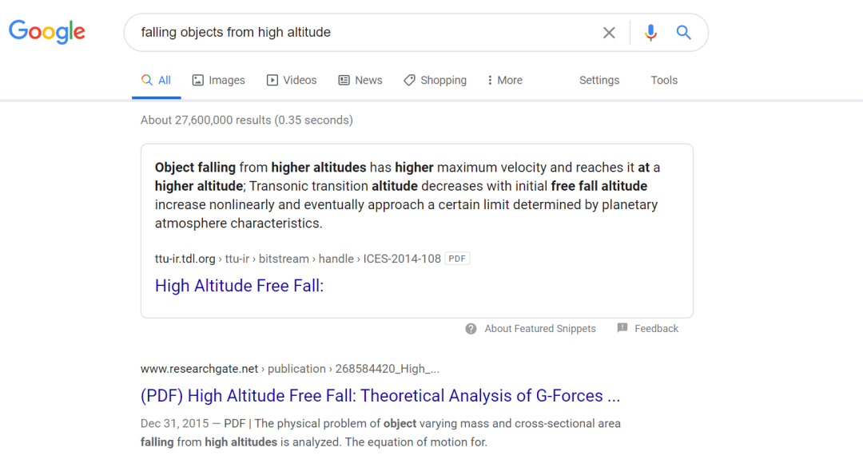
Task: Click About Featured Snippets link
Action: (x=540, y=329)
